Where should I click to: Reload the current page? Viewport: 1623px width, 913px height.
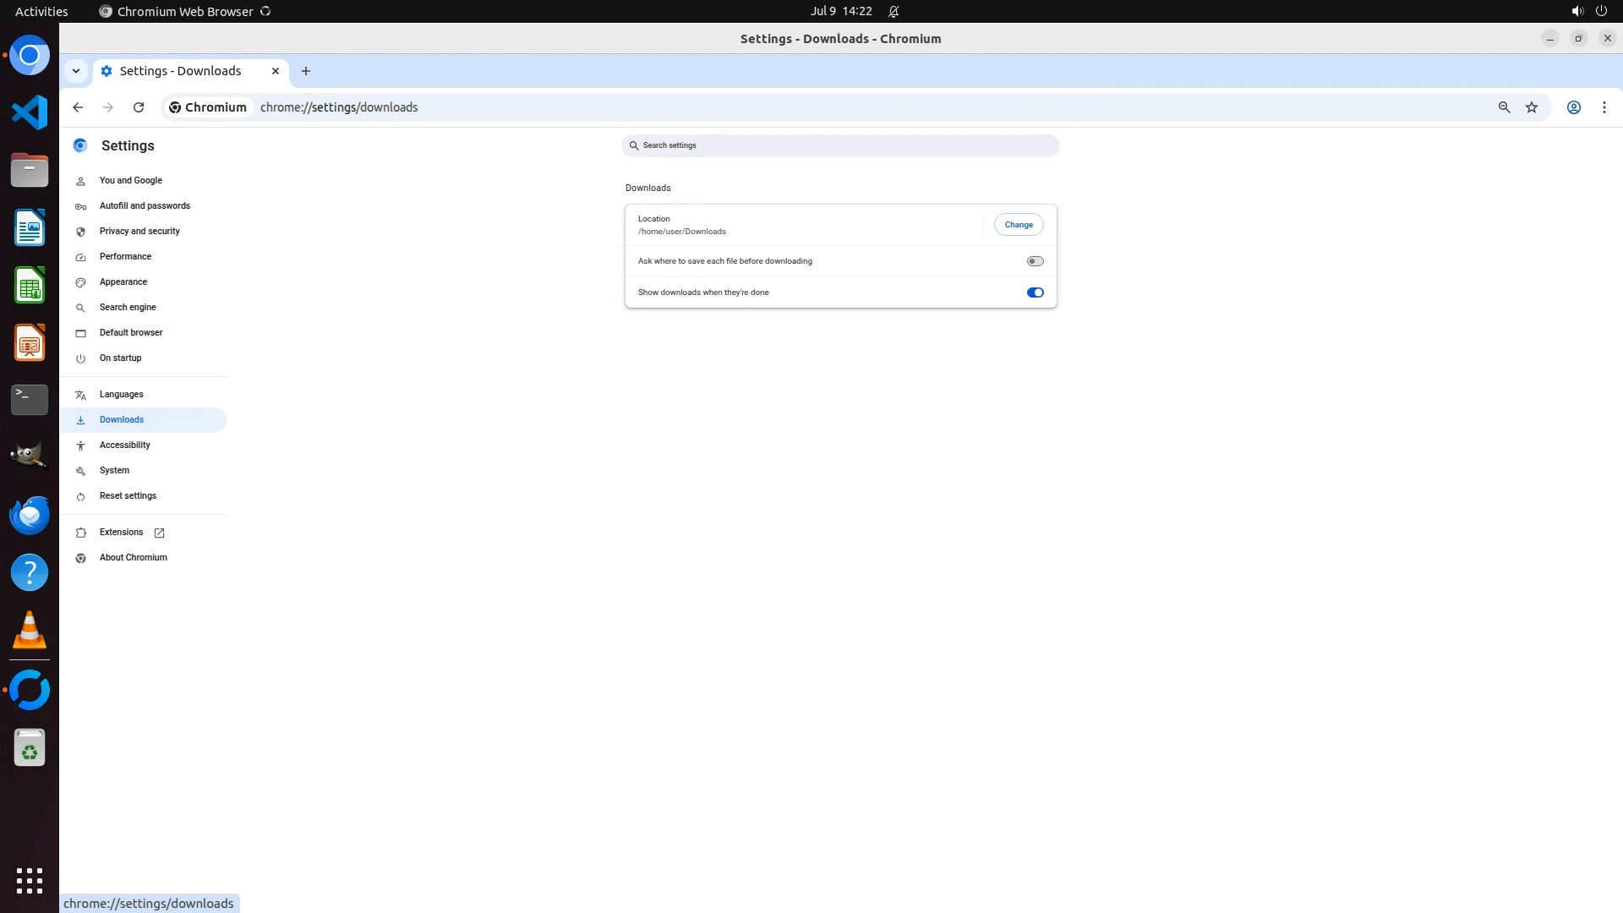139,107
